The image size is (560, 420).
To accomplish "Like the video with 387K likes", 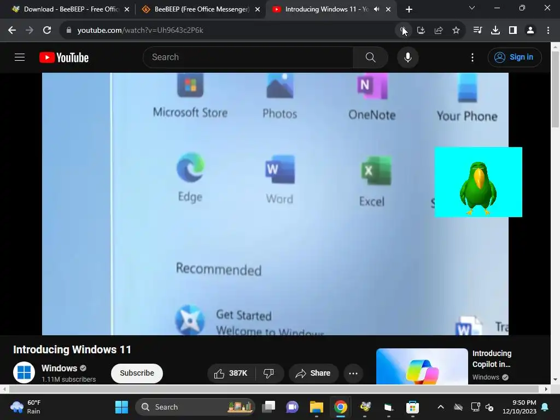I will coord(231,373).
